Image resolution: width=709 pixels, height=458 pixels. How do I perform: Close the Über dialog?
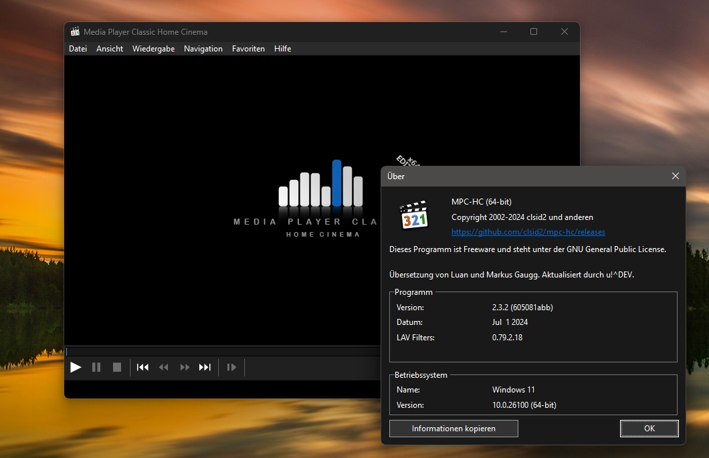click(x=675, y=176)
